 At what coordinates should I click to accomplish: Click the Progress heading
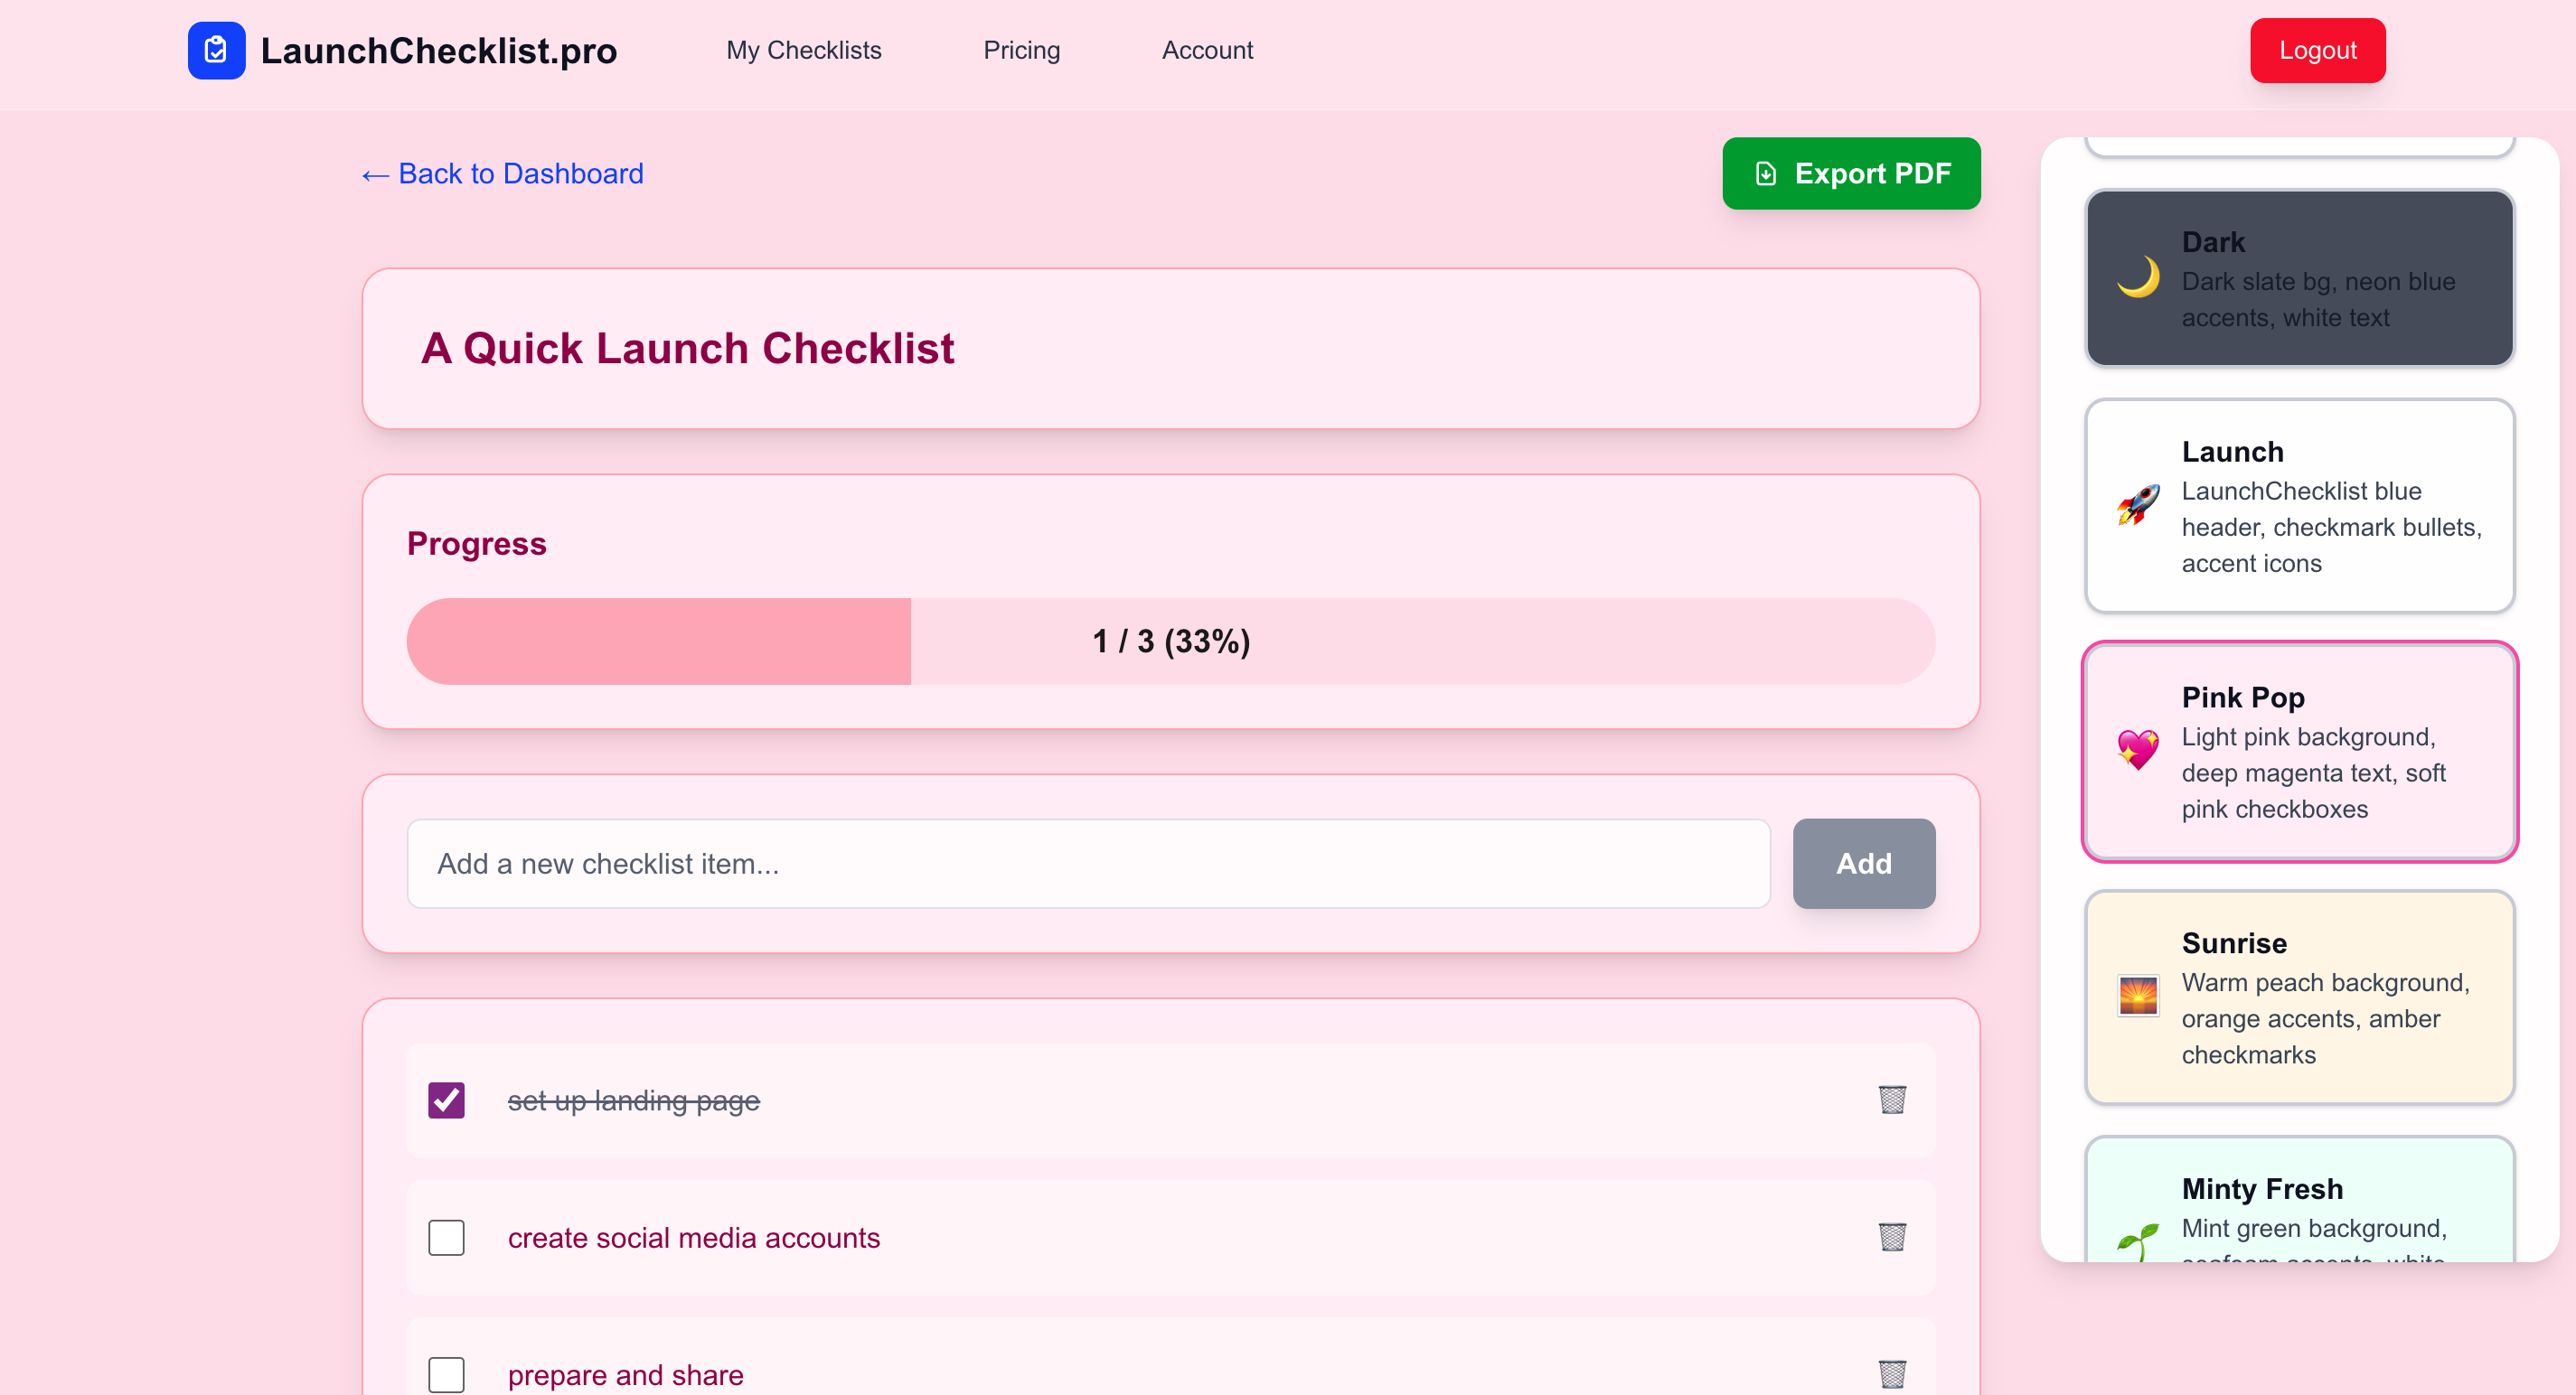(x=477, y=544)
